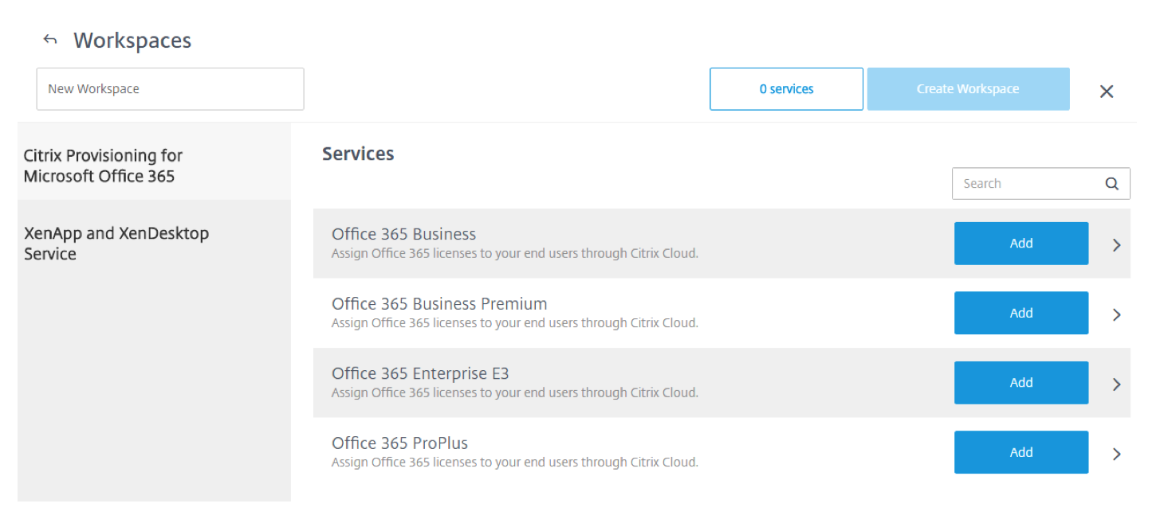Close the new workspace panel
The width and height of the screenshot is (1164, 519).
[1107, 92]
